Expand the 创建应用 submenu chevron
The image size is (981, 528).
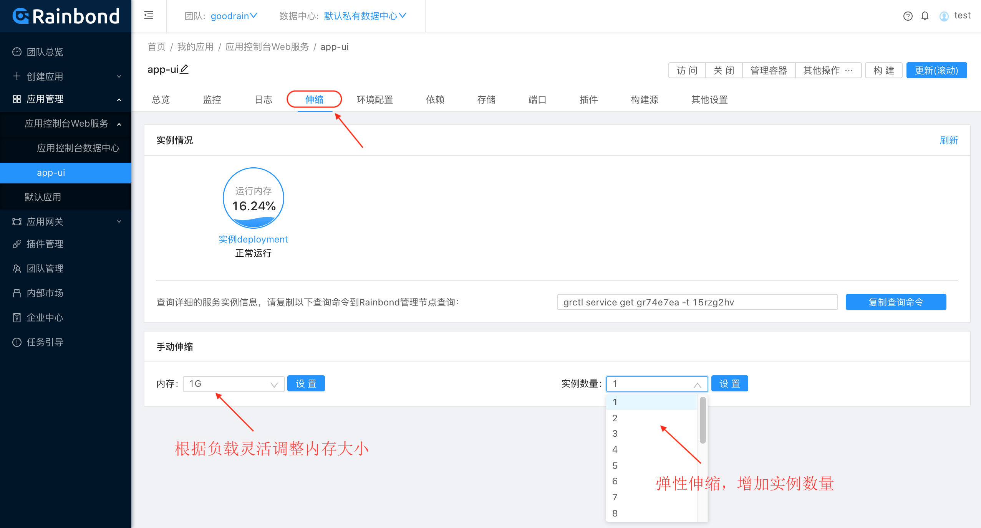(119, 76)
